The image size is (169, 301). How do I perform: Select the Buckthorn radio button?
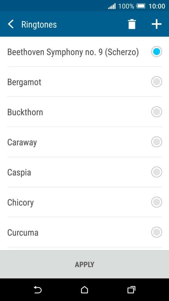(157, 112)
